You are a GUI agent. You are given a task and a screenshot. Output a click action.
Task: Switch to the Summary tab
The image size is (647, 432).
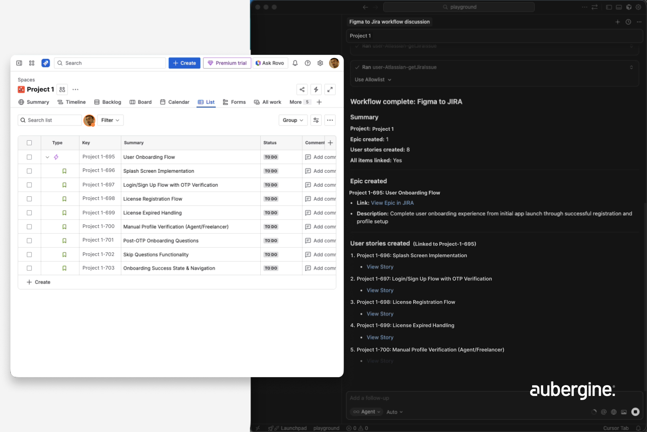34,102
